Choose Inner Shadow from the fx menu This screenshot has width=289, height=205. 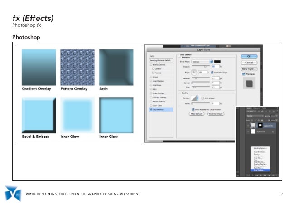260,156
